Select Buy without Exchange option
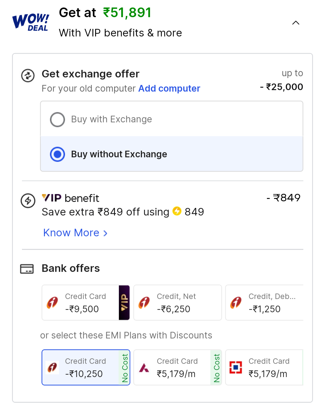Image resolution: width=325 pixels, height=403 pixels. pyautogui.click(x=57, y=154)
